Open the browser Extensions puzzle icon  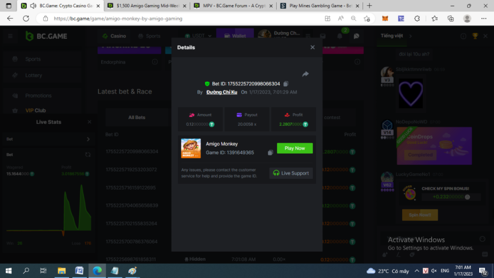tap(417, 18)
